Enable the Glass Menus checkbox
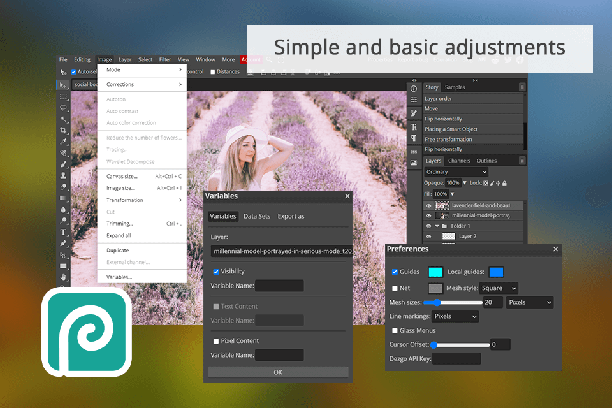Screen dimensions: 612x408 pos(395,331)
